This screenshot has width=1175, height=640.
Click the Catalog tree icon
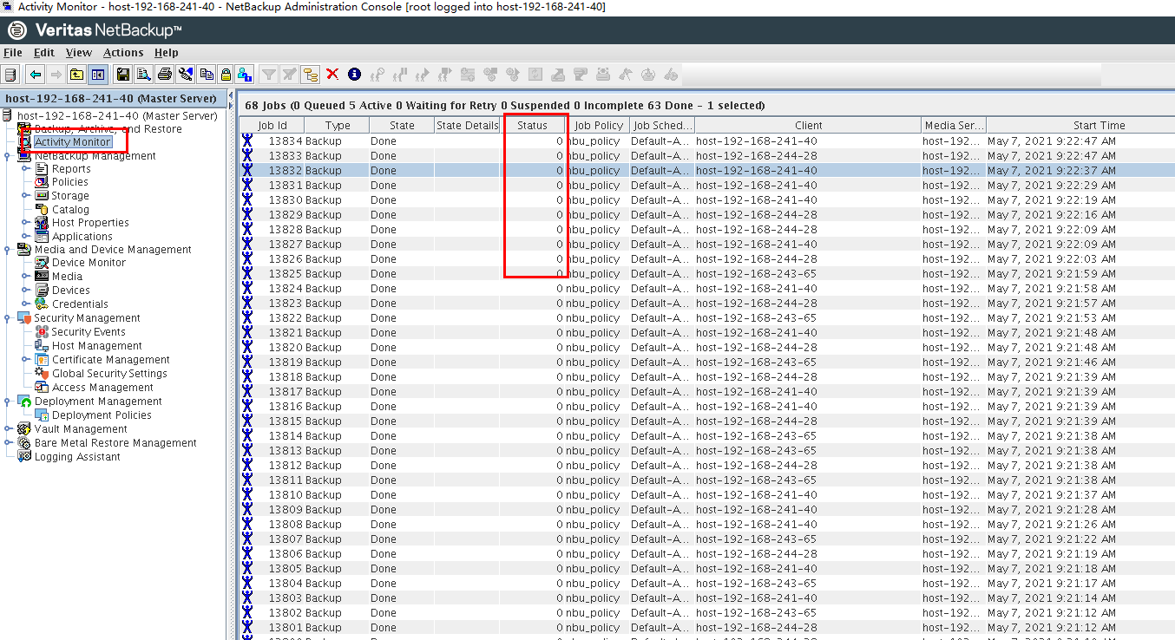(x=42, y=209)
